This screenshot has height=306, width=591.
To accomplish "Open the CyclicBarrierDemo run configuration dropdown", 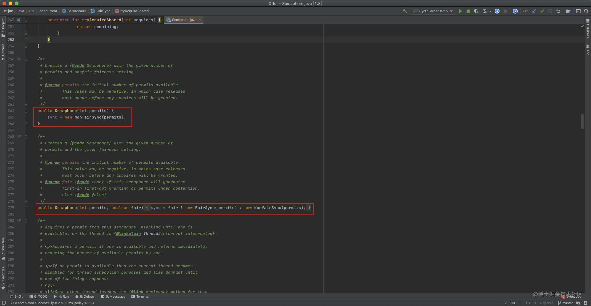I will pyautogui.click(x=433, y=11).
